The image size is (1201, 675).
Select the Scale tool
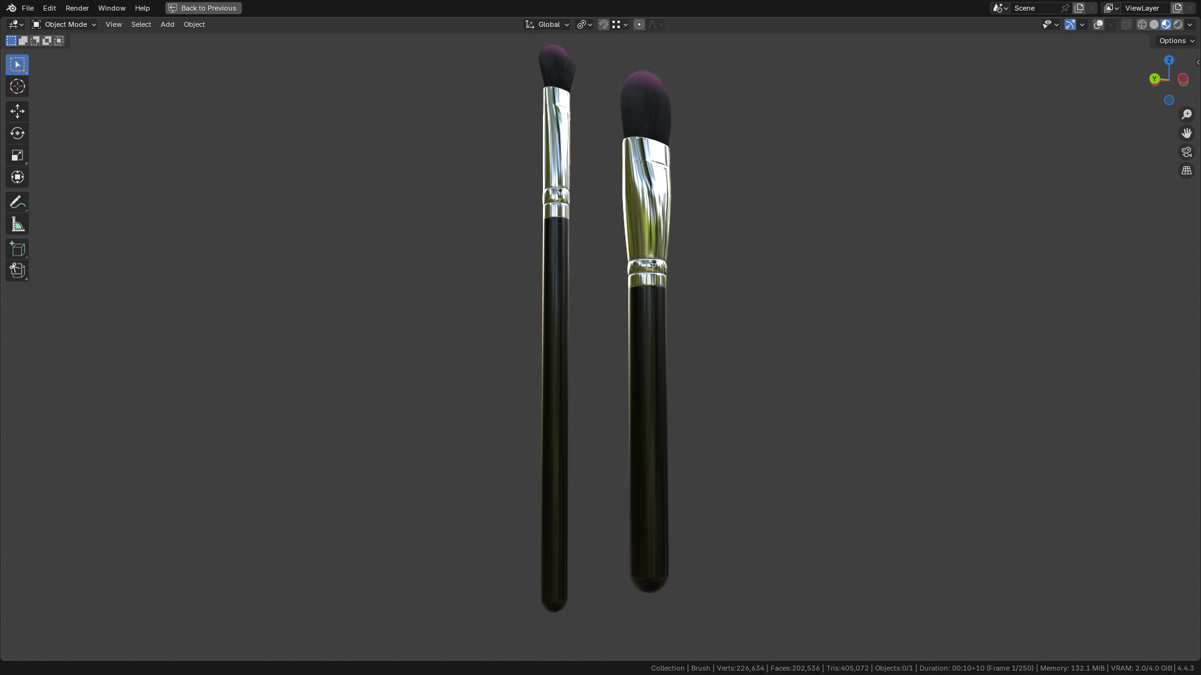(17, 155)
